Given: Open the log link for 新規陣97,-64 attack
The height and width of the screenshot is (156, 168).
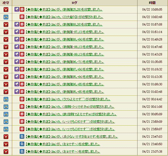Looking at the screenshot, I should click(x=65, y=69).
